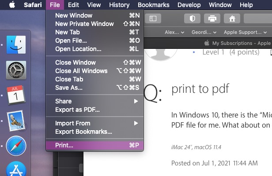Click the printer icon in Safari toolbar

pyautogui.click(x=212, y=18)
